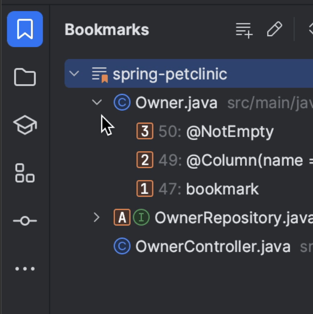Click the OwnerRepository interface icon

point(141,218)
